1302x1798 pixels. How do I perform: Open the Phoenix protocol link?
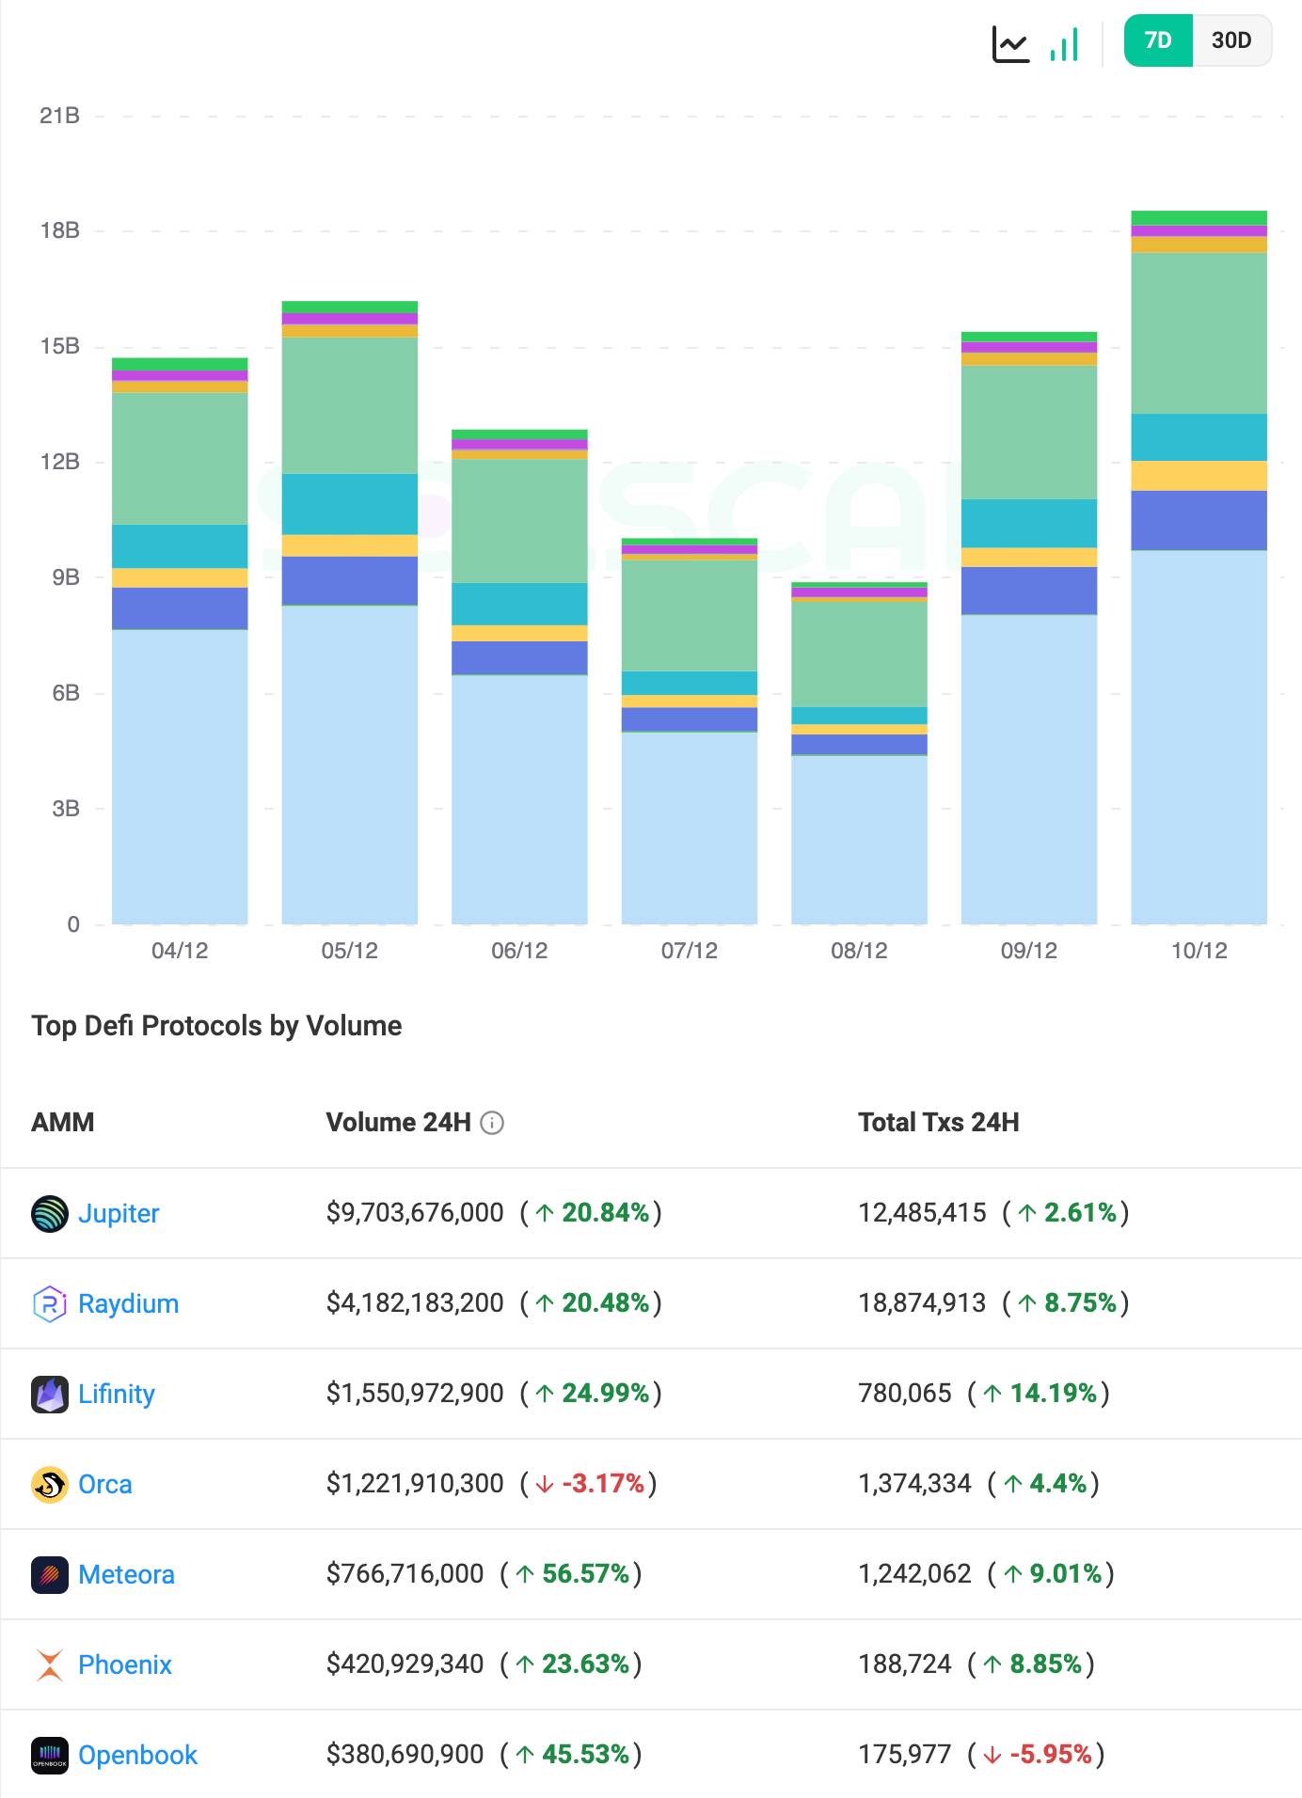pyautogui.click(x=125, y=1664)
